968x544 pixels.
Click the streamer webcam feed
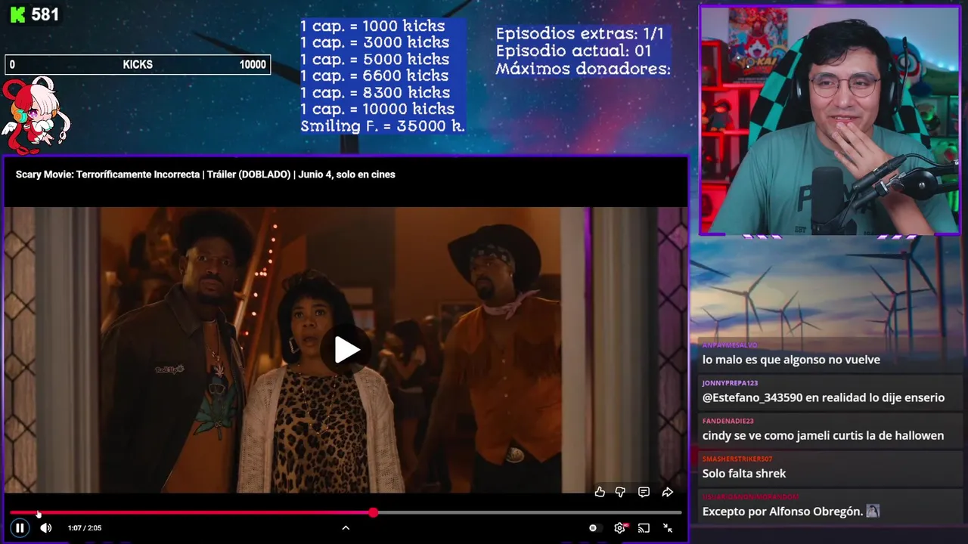point(830,121)
